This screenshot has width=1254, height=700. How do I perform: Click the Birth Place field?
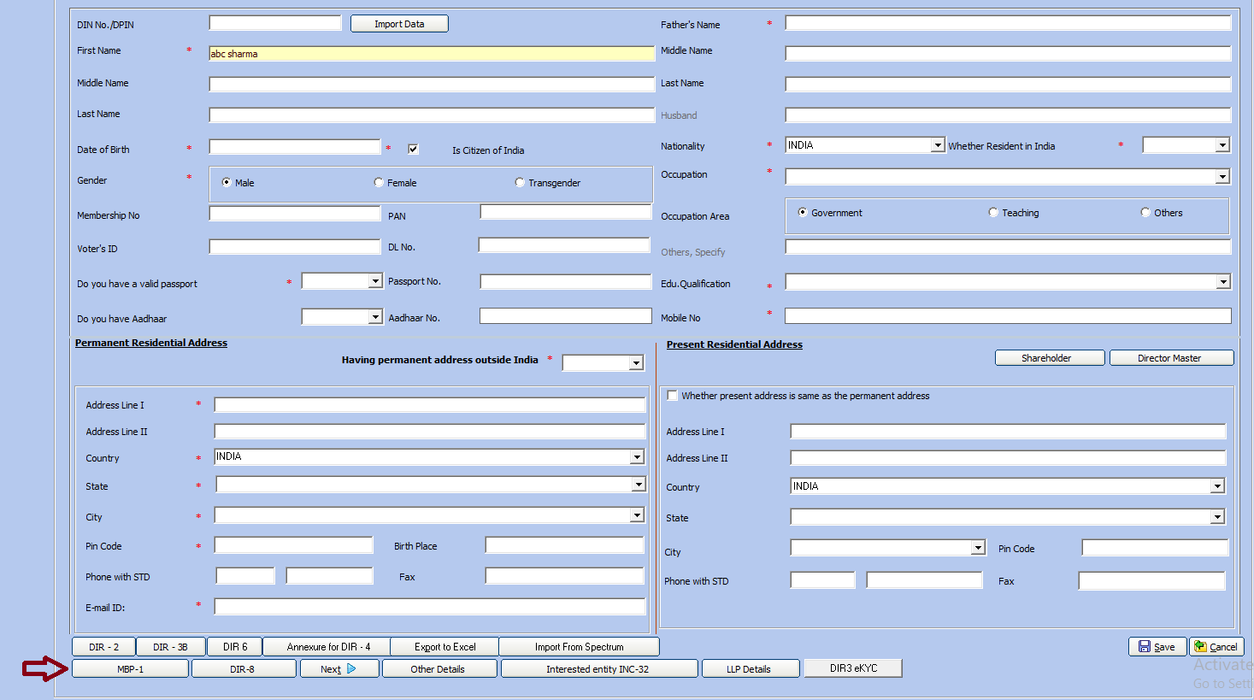click(565, 545)
